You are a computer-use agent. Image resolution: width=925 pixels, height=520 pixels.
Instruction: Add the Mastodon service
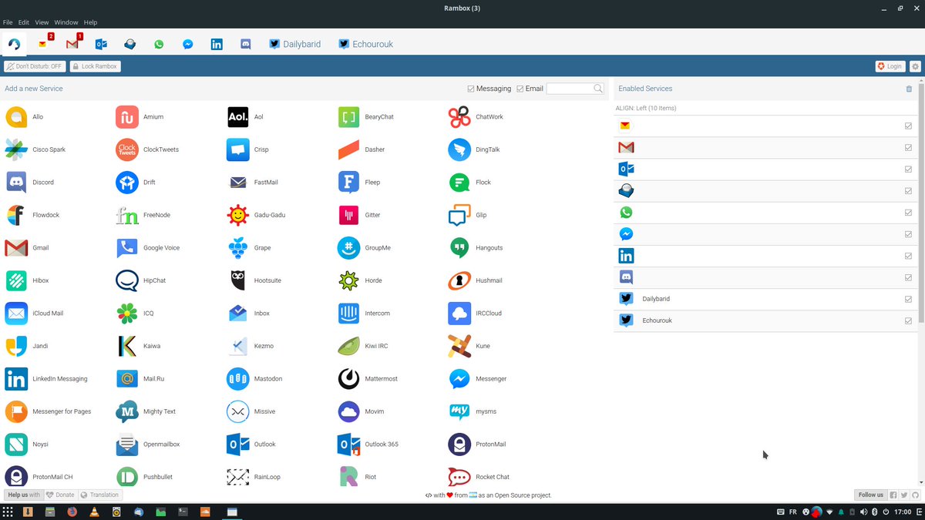[254, 379]
